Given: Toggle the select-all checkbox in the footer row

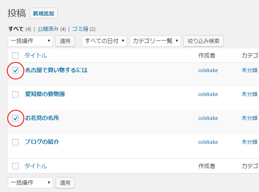Looking at the screenshot, I should coord(15,166).
